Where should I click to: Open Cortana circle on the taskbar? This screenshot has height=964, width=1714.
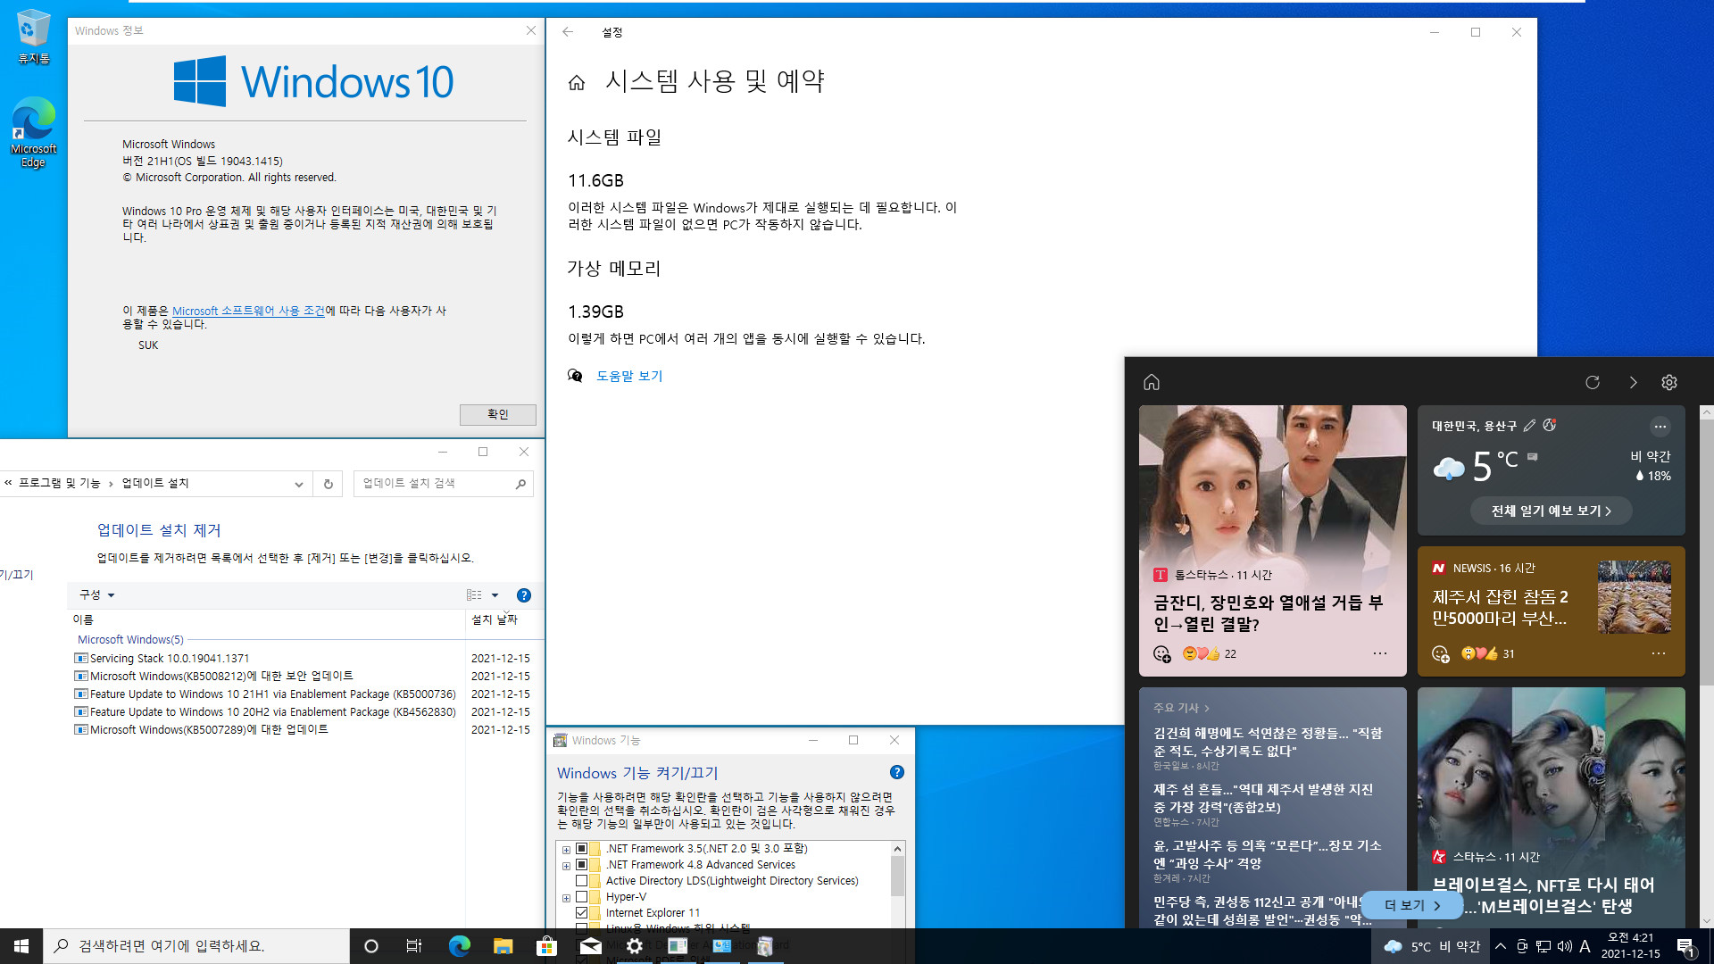[371, 946]
